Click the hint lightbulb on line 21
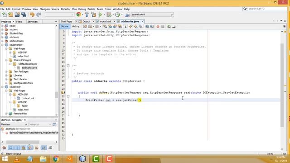This screenshot has width=290, height=163. click(63, 92)
